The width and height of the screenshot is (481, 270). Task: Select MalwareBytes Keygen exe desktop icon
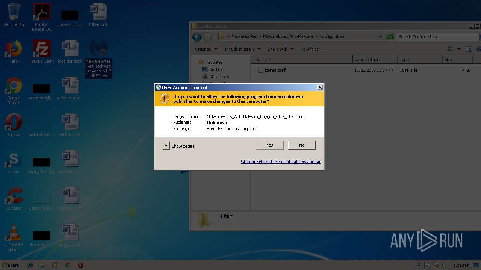(x=98, y=59)
